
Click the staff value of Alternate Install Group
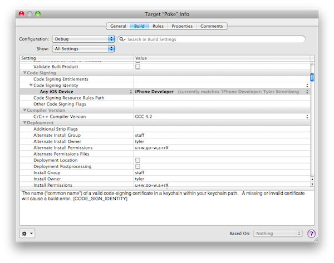tap(140, 135)
